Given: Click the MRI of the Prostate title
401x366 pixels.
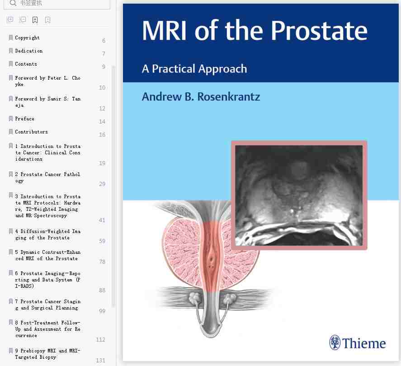Looking at the screenshot, I should [255, 30].
